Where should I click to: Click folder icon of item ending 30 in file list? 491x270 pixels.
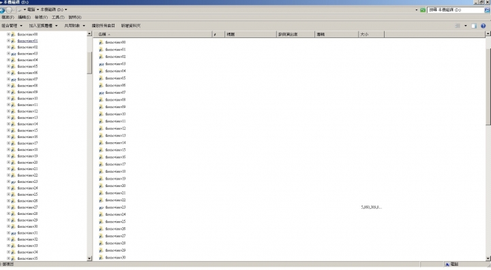tap(101, 258)
